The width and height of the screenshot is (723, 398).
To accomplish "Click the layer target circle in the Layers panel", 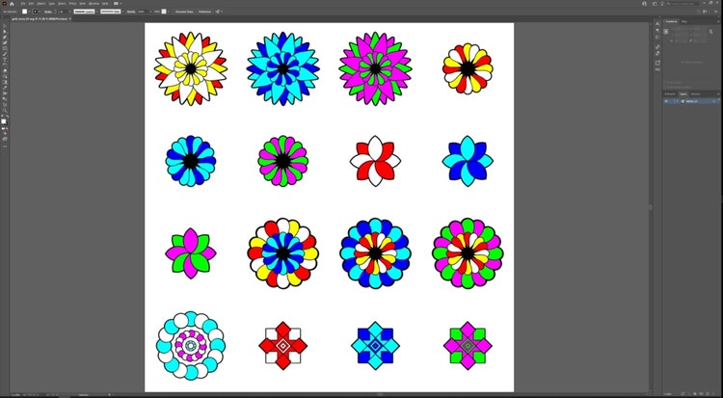I will pos(713,101).
